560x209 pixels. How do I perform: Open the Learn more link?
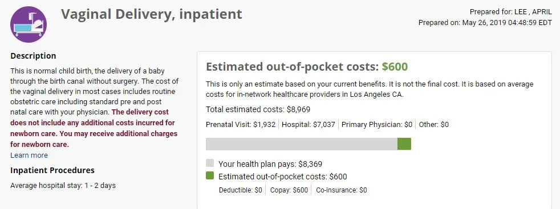click(x=29, y=155)
